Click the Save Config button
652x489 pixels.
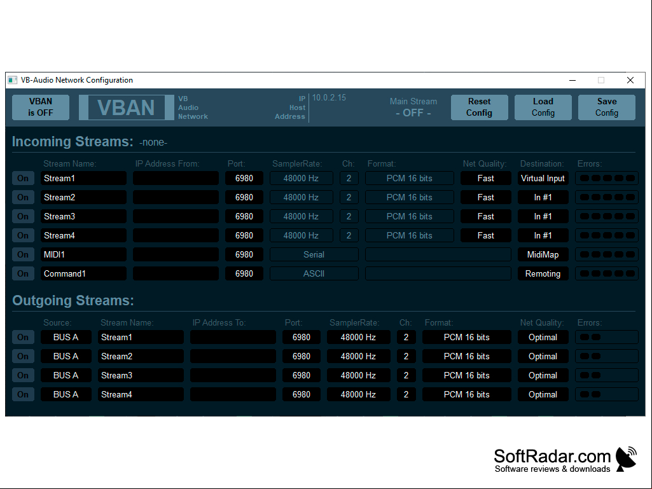point(606,107)
